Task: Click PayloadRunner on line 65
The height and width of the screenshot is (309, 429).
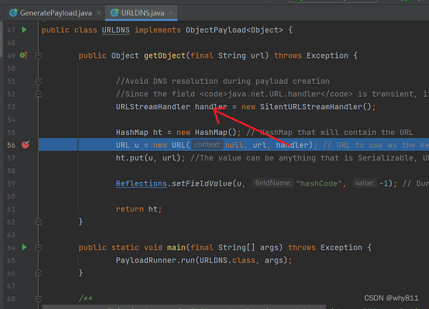Action: point(146,260)
